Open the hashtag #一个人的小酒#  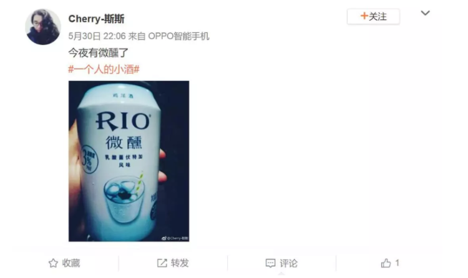104,70
